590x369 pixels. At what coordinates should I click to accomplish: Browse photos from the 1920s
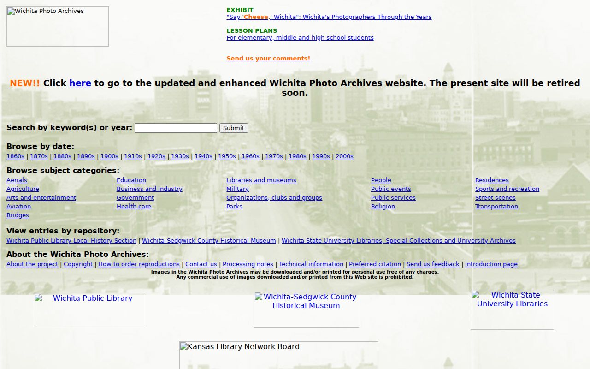[156, 156]
